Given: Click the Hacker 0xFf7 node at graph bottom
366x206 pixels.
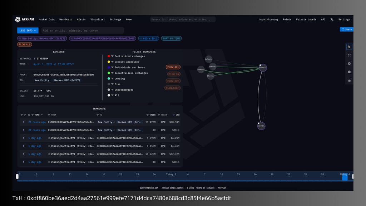Looking at the screenshot, I should (x=261, y=126).
